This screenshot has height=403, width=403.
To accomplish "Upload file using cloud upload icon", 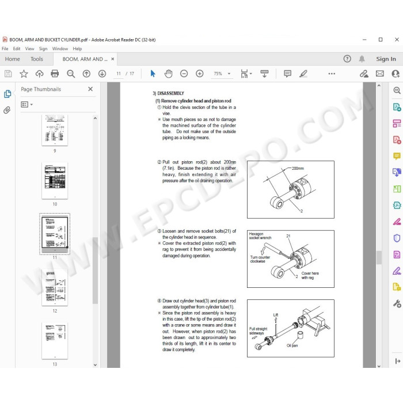I will 39,74.
